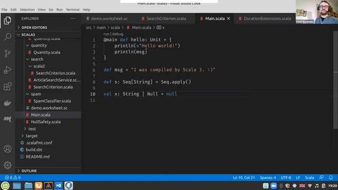This screenshot has height=190, width=338.
Task: Show desktop via taskbar icon
Action: pyautogui.click(x=17, y=185)
